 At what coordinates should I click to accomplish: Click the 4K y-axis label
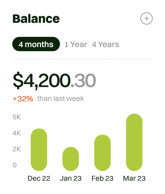pyautogui.click(x=16, y=133)
